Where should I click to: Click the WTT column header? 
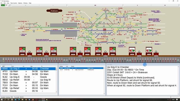pyautogui.click(x=4, y=66)
